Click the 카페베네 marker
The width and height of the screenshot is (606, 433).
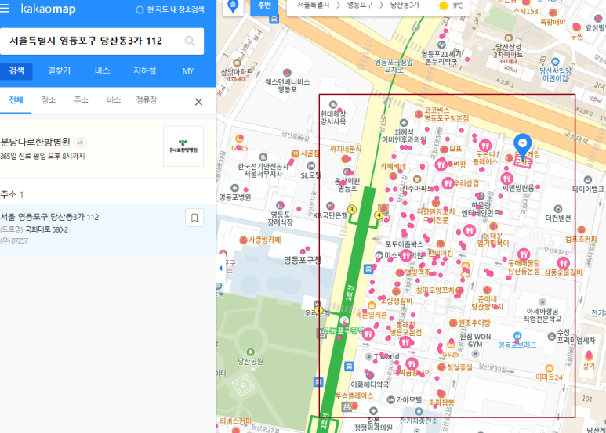point(393,176)
